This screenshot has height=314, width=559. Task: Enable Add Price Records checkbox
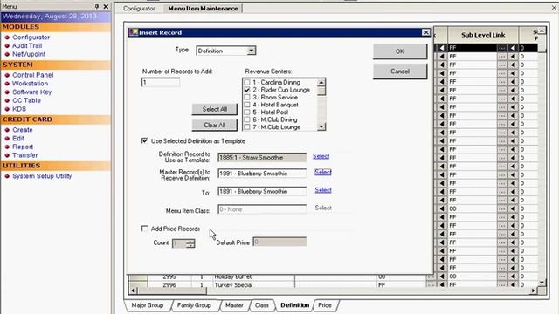click(144, 229)
